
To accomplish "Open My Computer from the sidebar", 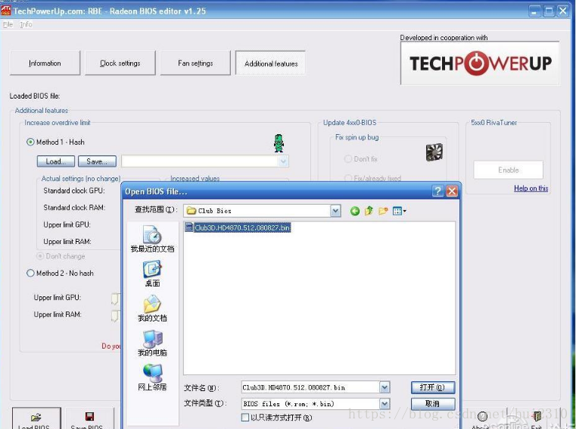I will pos(152,343).
